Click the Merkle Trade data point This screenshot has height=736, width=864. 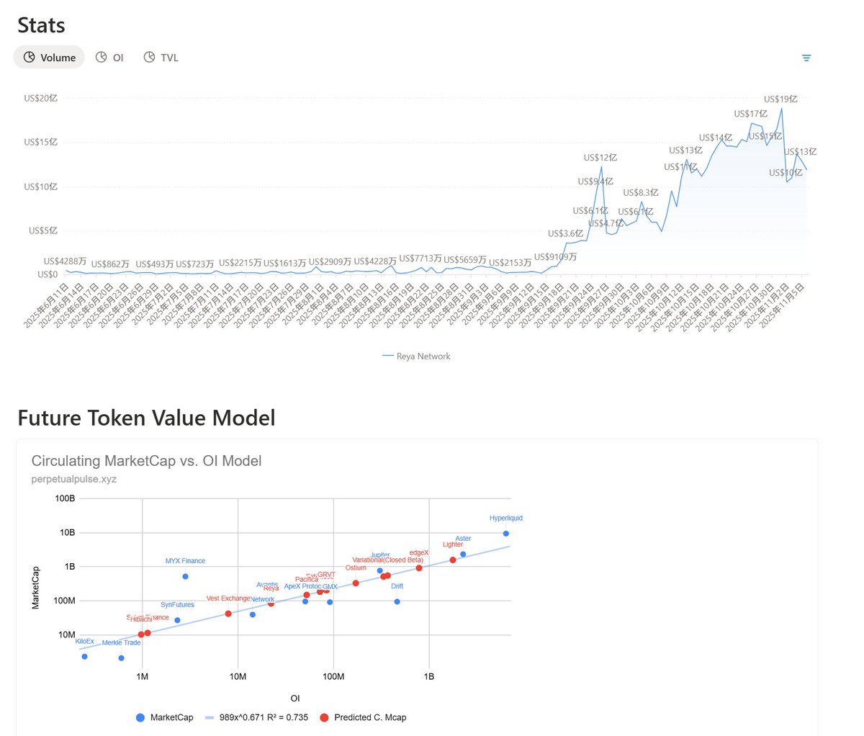121,658
